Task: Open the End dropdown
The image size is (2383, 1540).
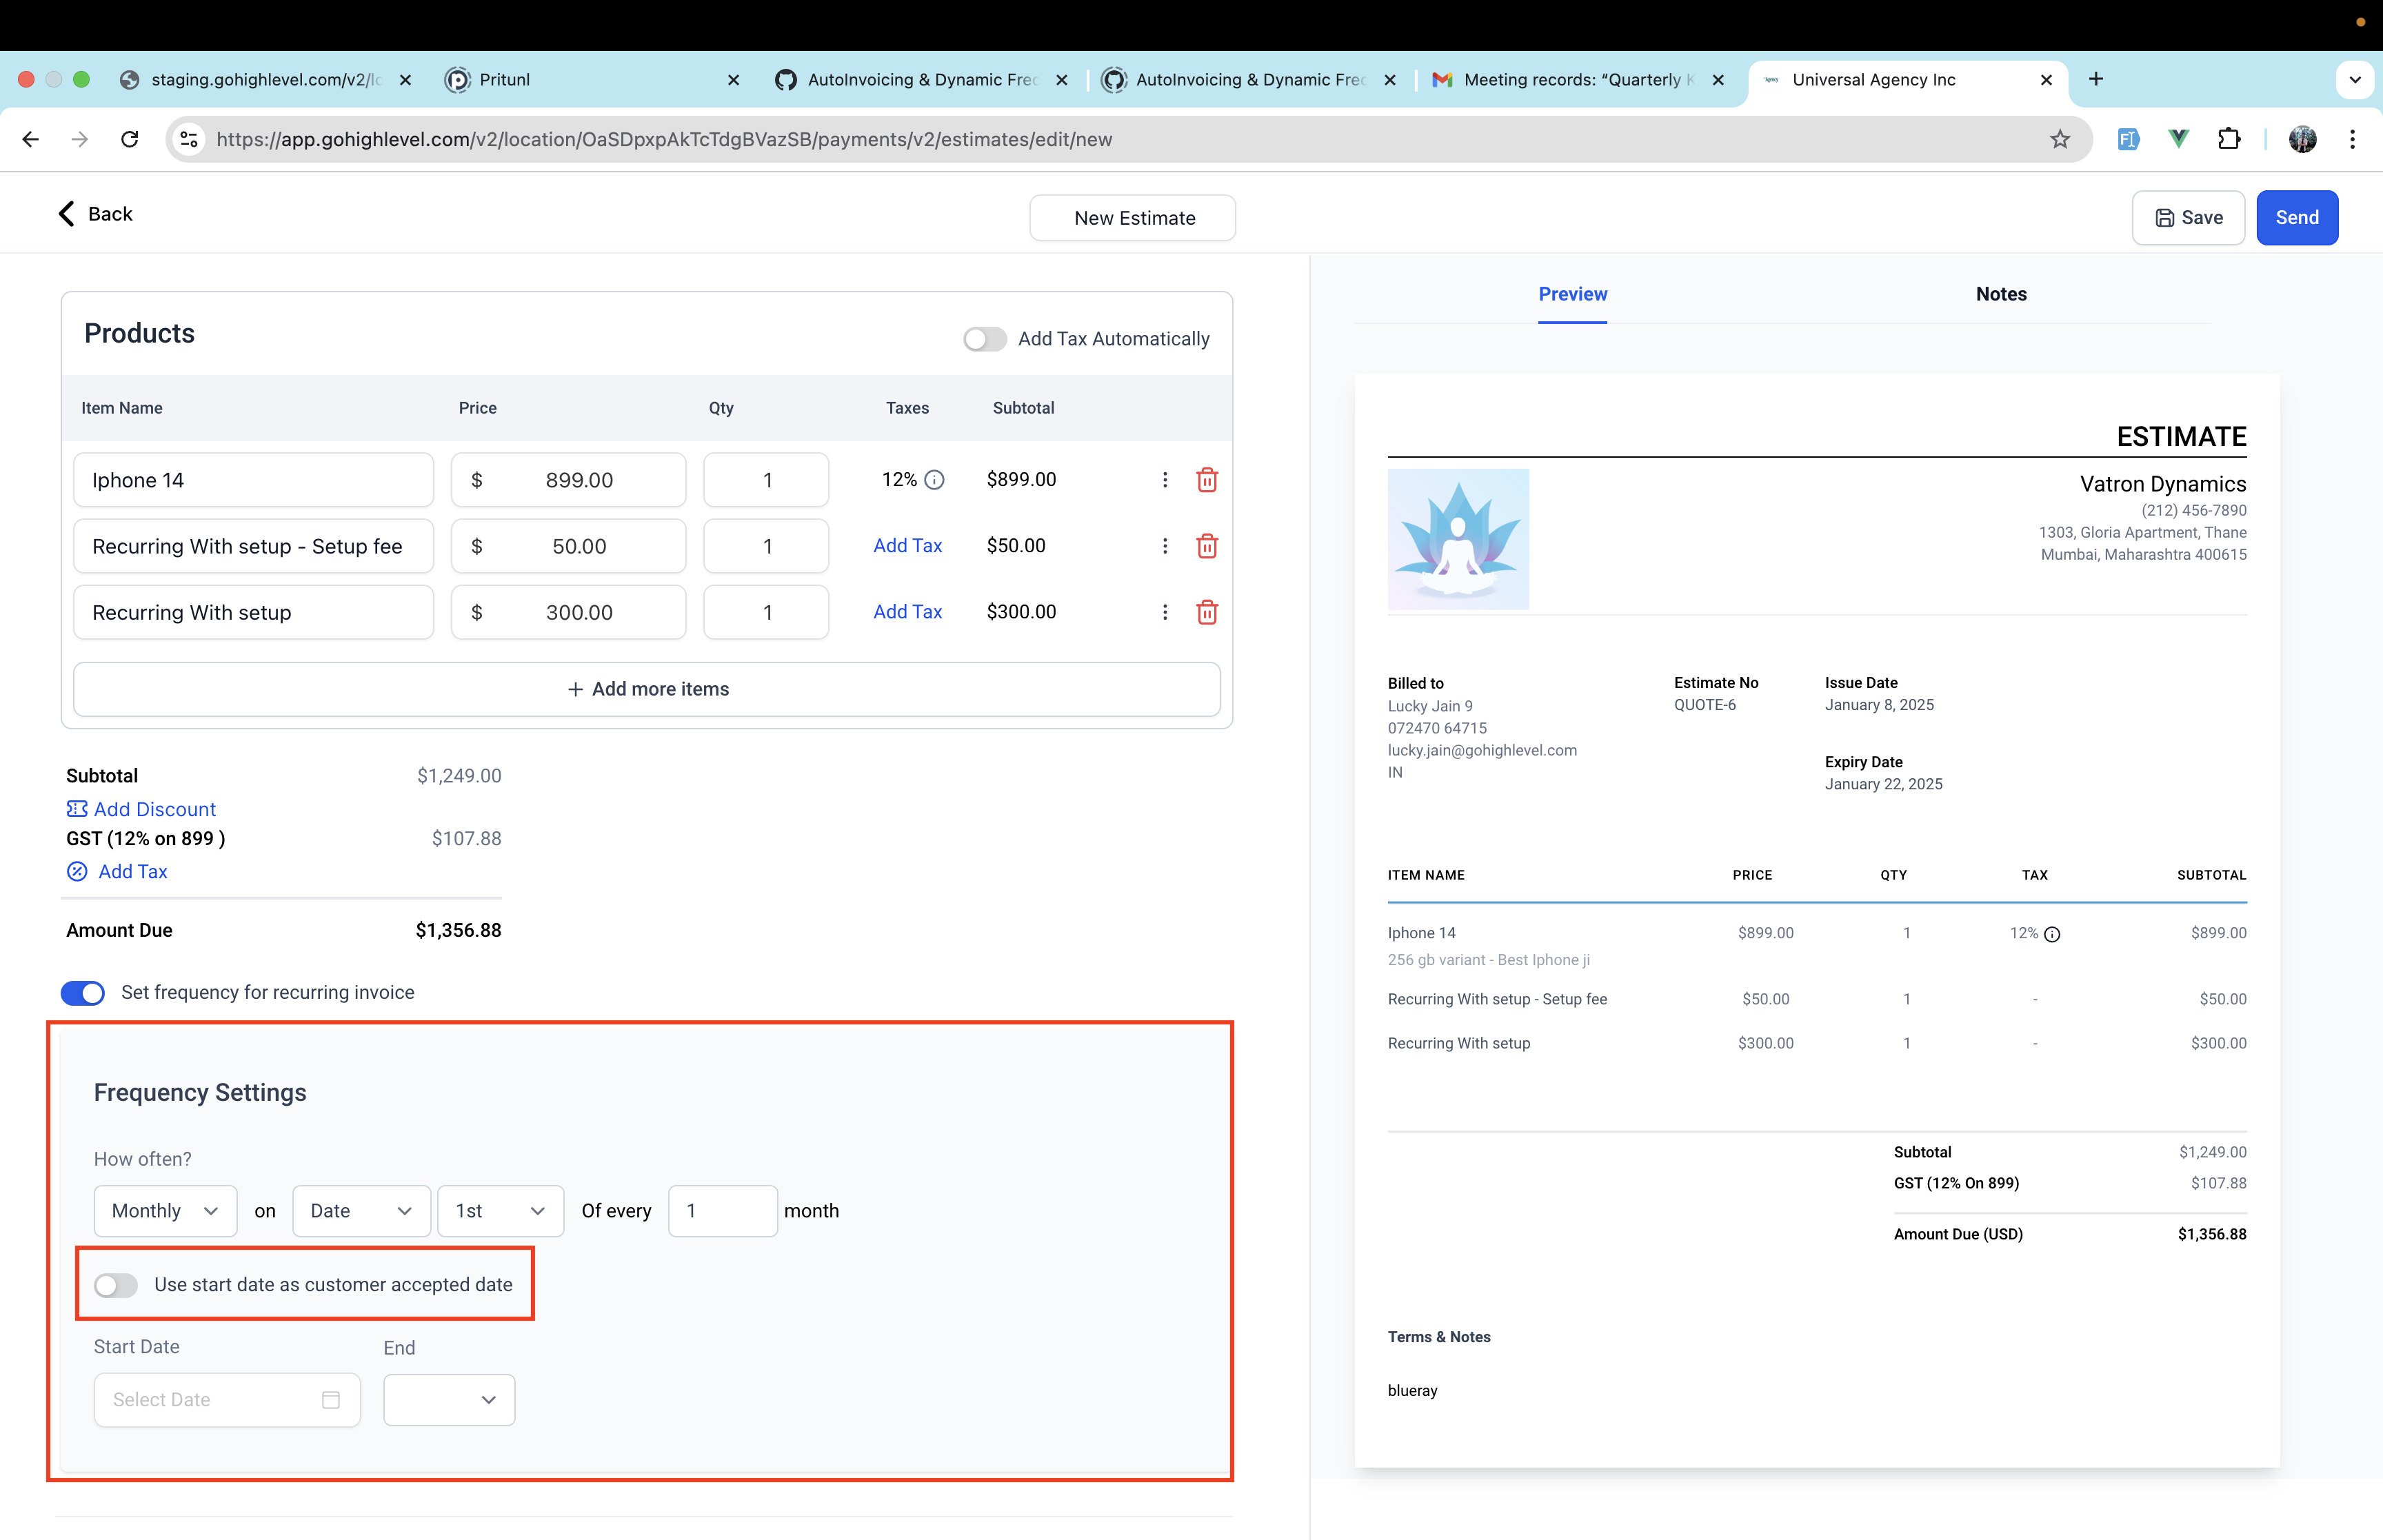Action: pos(449,1400)
